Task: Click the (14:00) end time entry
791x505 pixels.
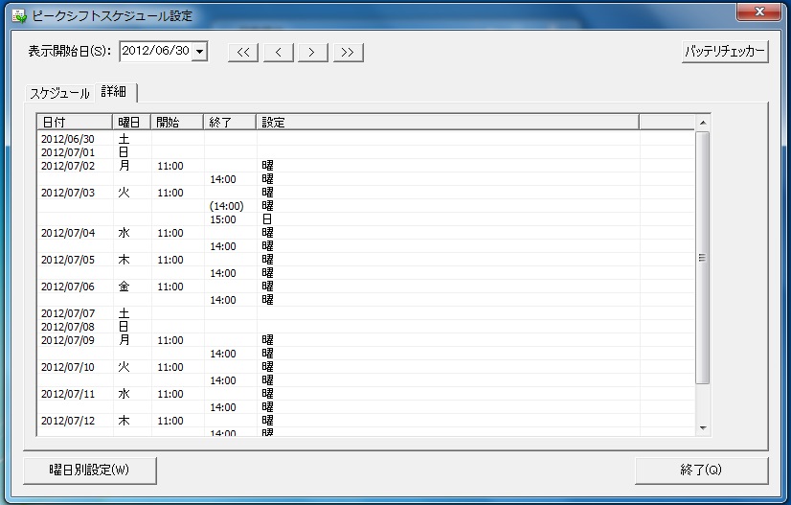Action: (x=227, y=206)
